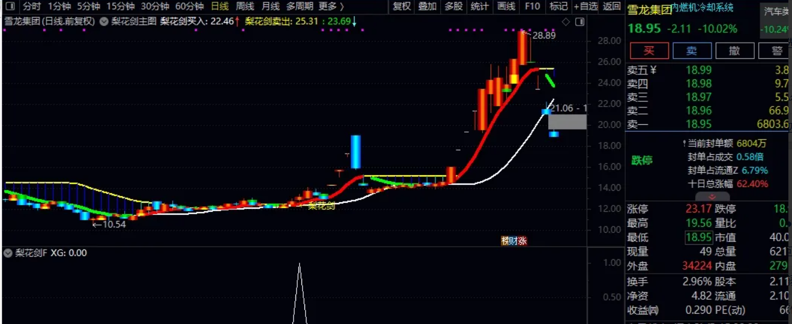The image size is (792, 324).
Task: Expand the 更多 periods menu
Action: [x=331, y=7]
